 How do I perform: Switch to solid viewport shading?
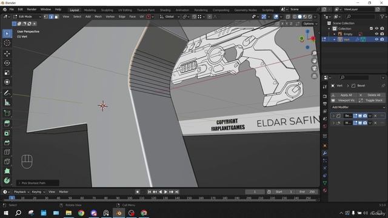click(299, 16)
